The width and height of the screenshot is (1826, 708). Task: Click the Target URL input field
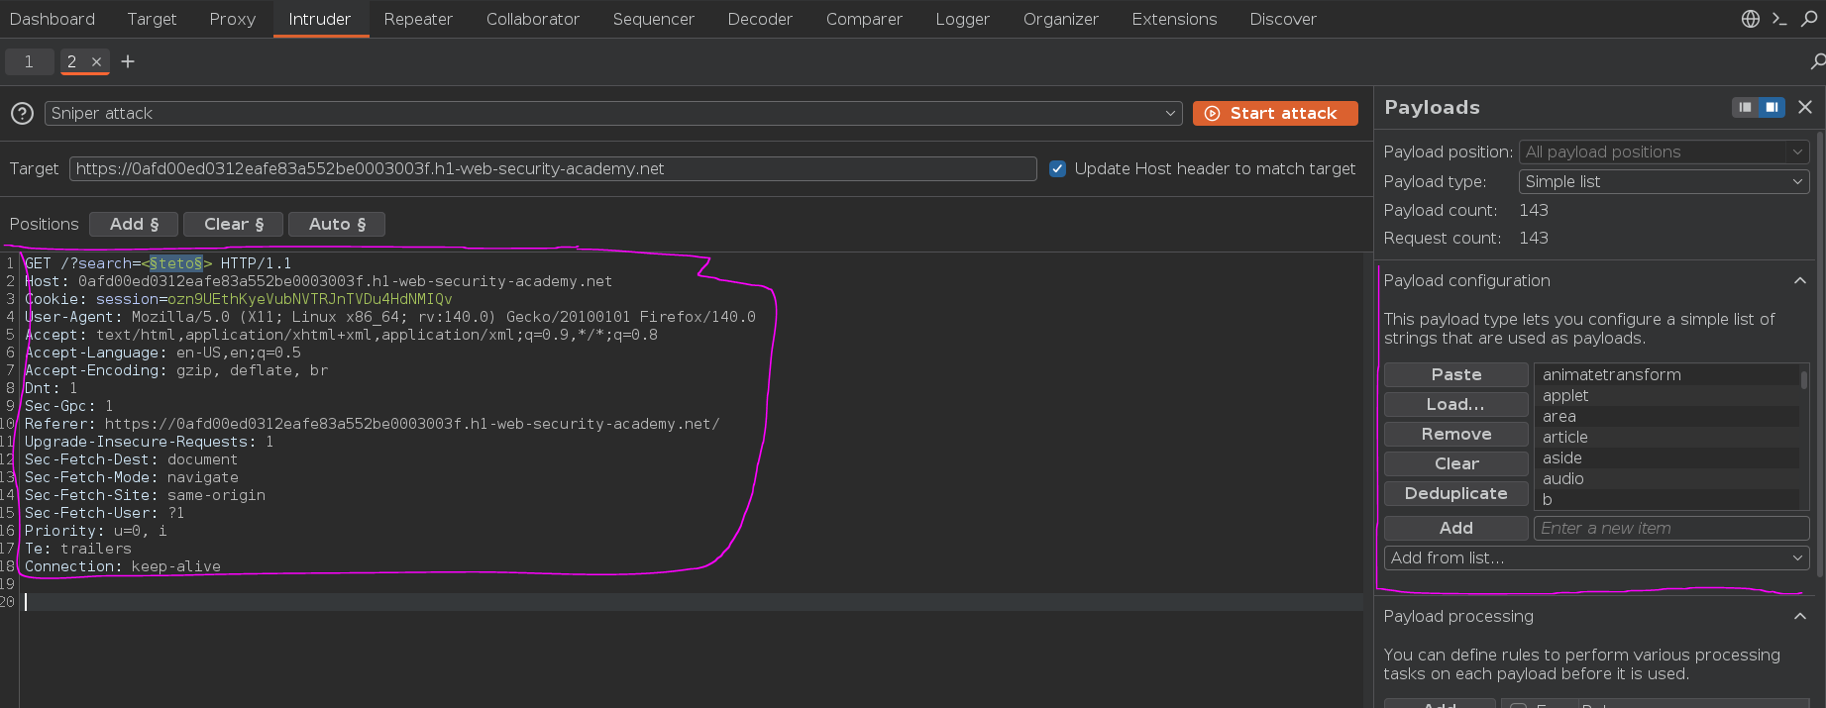point(553,168)
